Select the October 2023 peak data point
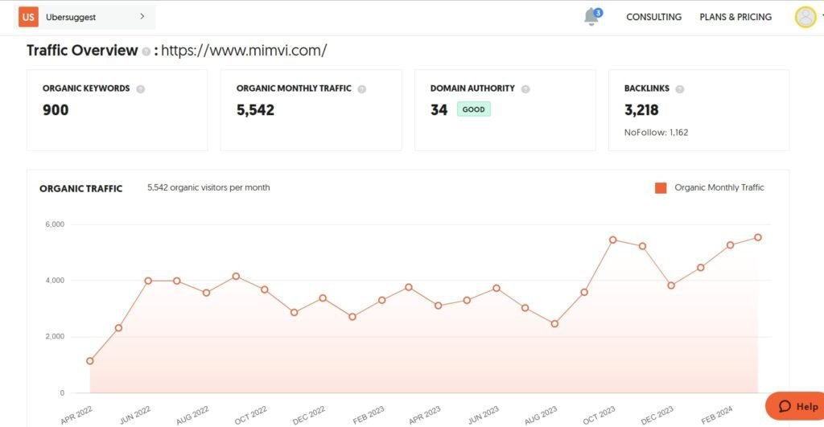Image resolution: width=824 pixels, height=427 pixels. pyautogui.click(x=612, y=240)
